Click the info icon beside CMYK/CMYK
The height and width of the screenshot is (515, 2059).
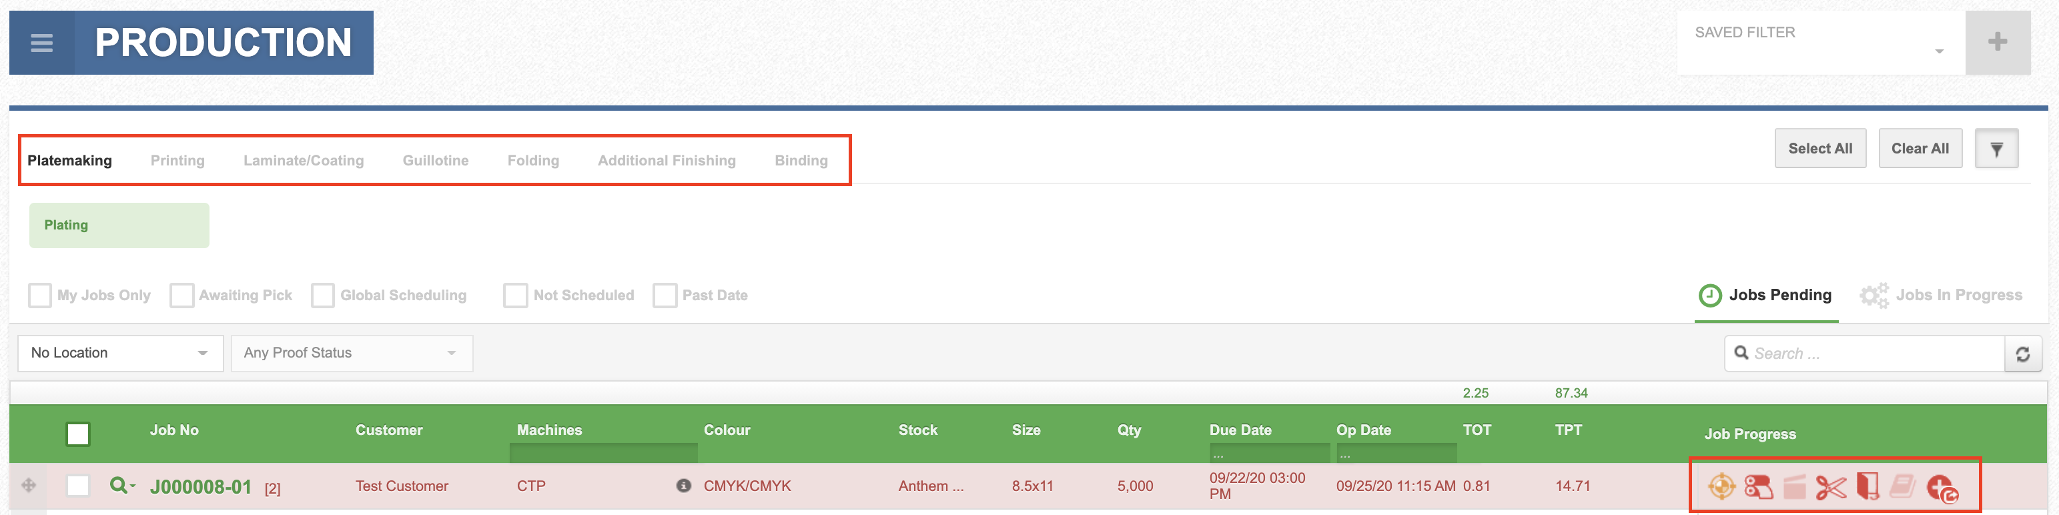(x=683, y=486)
